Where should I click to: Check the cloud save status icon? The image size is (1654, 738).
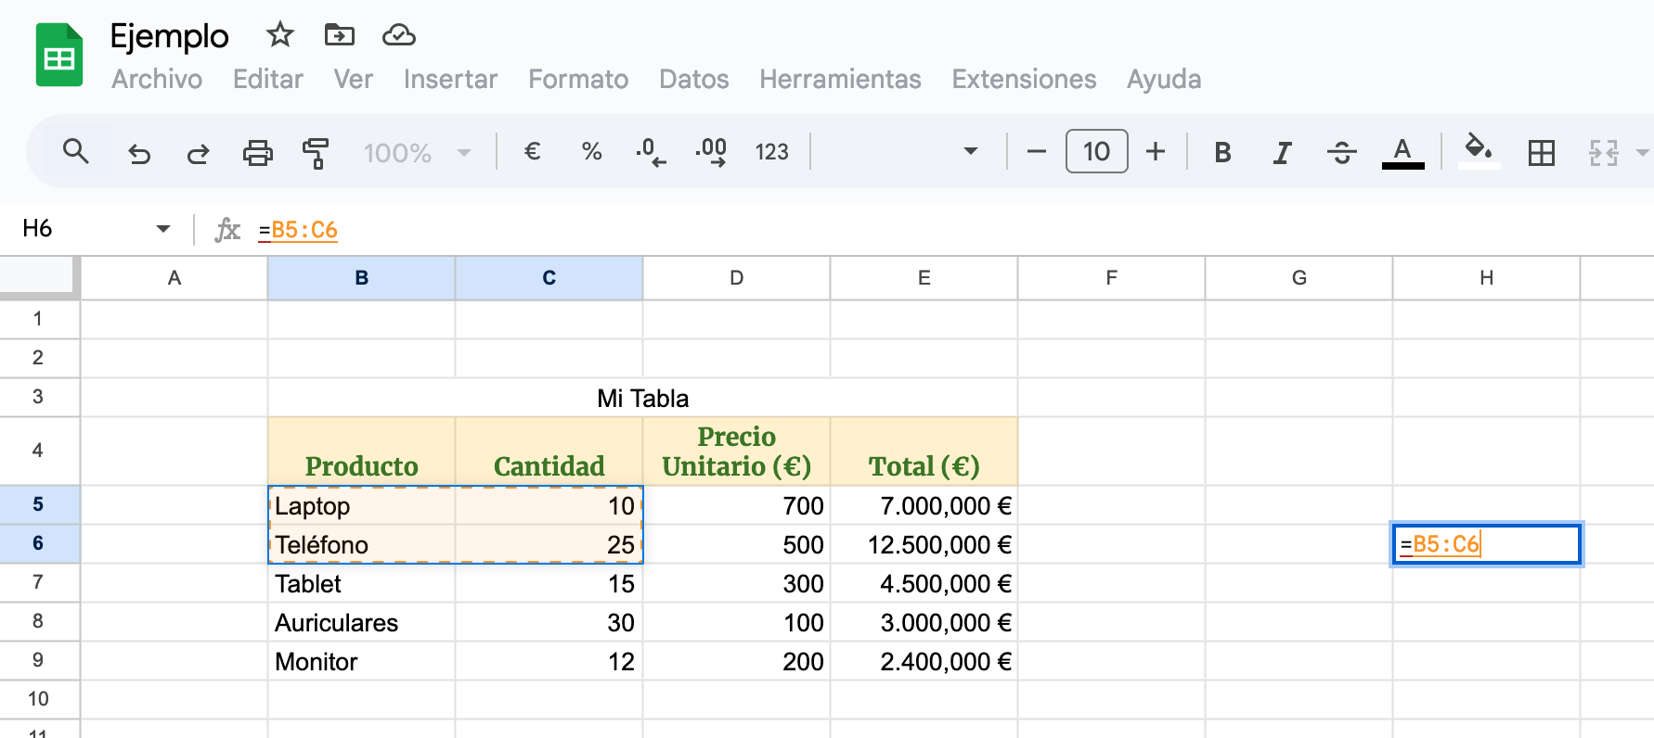398,35
